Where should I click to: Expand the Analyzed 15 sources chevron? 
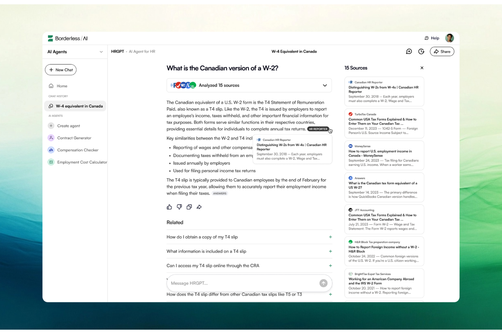coord(325,86)
